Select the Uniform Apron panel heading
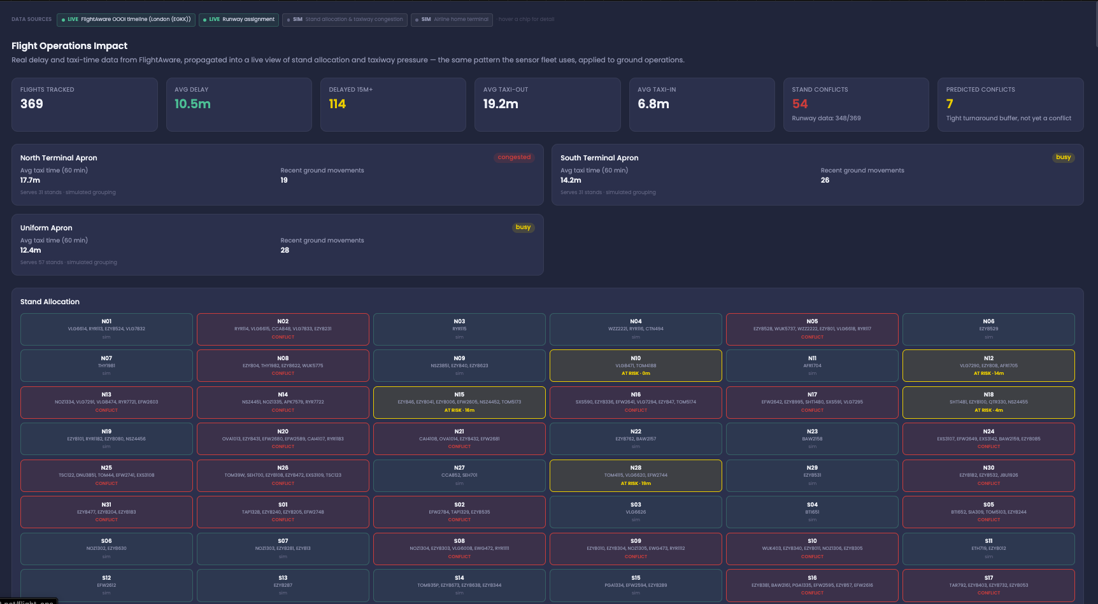 click(x=46, y=228)
